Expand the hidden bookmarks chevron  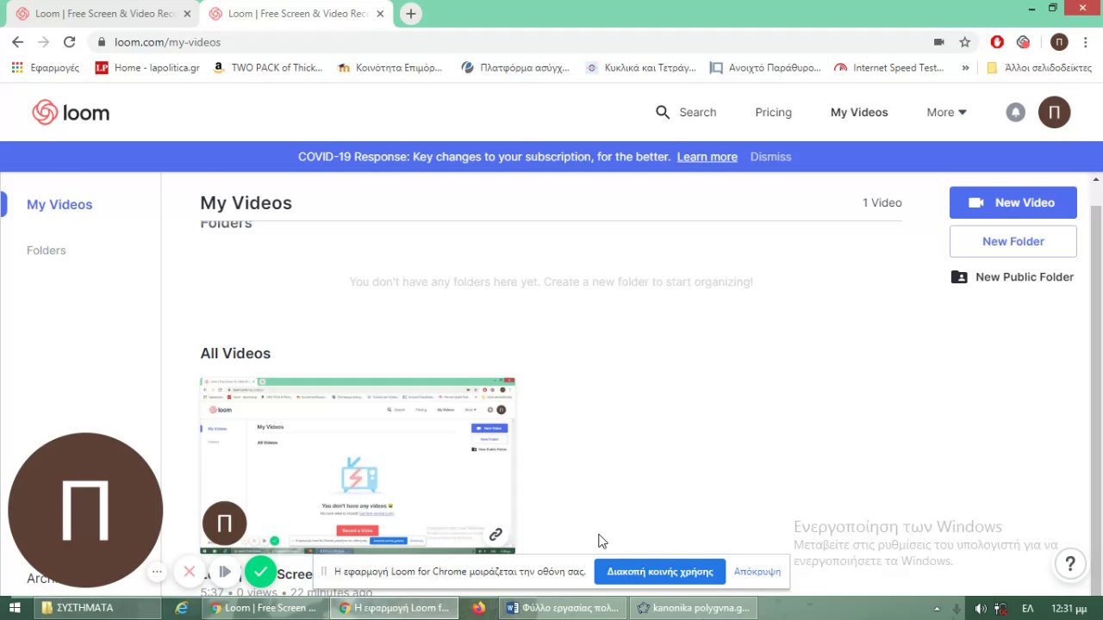point(965,67)
